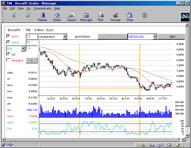Viewport: 191px width, 148px height.
Task: Open Mail inbox component bar icon
Action: [x=151, y=145]
